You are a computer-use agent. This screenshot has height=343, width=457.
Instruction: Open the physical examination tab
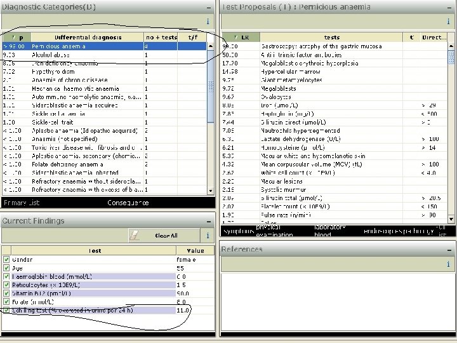[274, 231]
